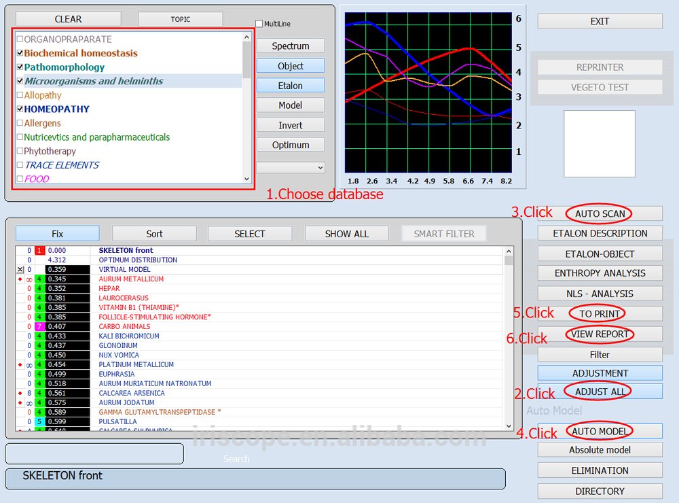This screenshot has width=679, height=503.
Task: Switch to the Sort tab
Action: point(154,233)
